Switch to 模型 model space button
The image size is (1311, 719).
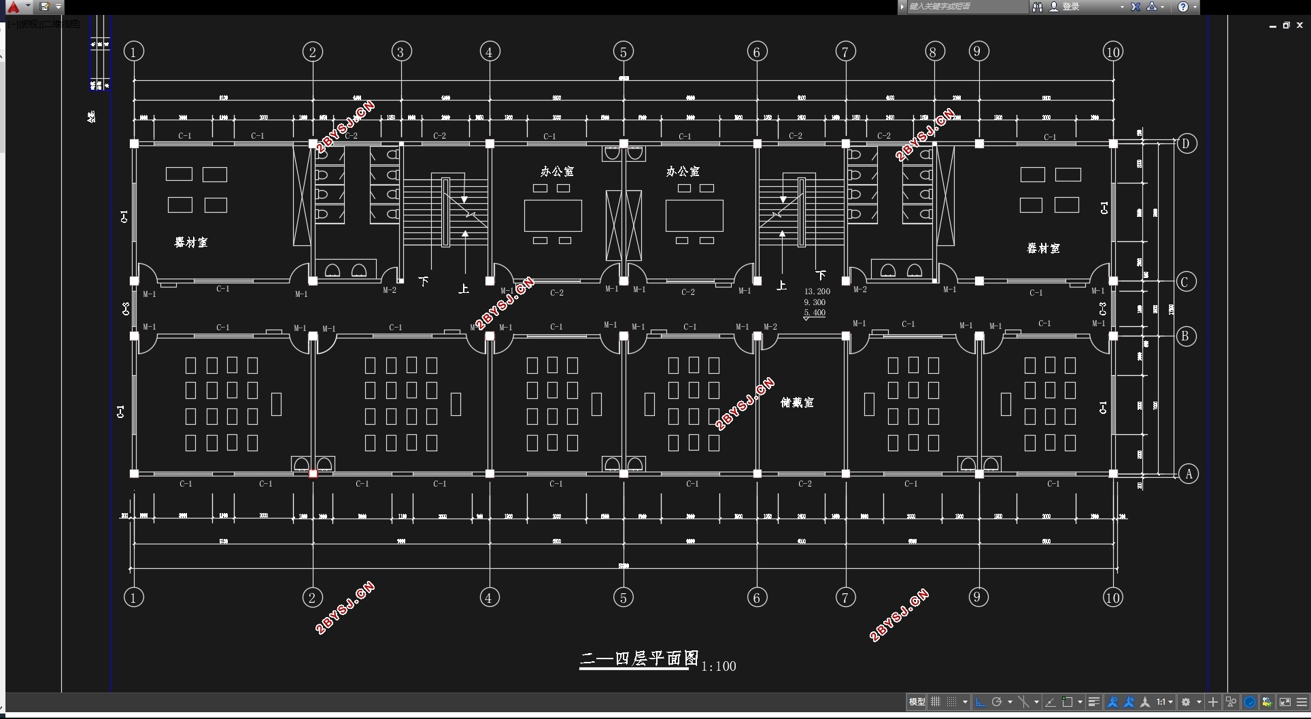917,702
